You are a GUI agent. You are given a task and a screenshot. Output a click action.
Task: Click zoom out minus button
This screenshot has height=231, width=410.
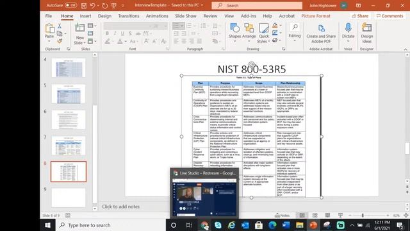(x=350, y=216)
